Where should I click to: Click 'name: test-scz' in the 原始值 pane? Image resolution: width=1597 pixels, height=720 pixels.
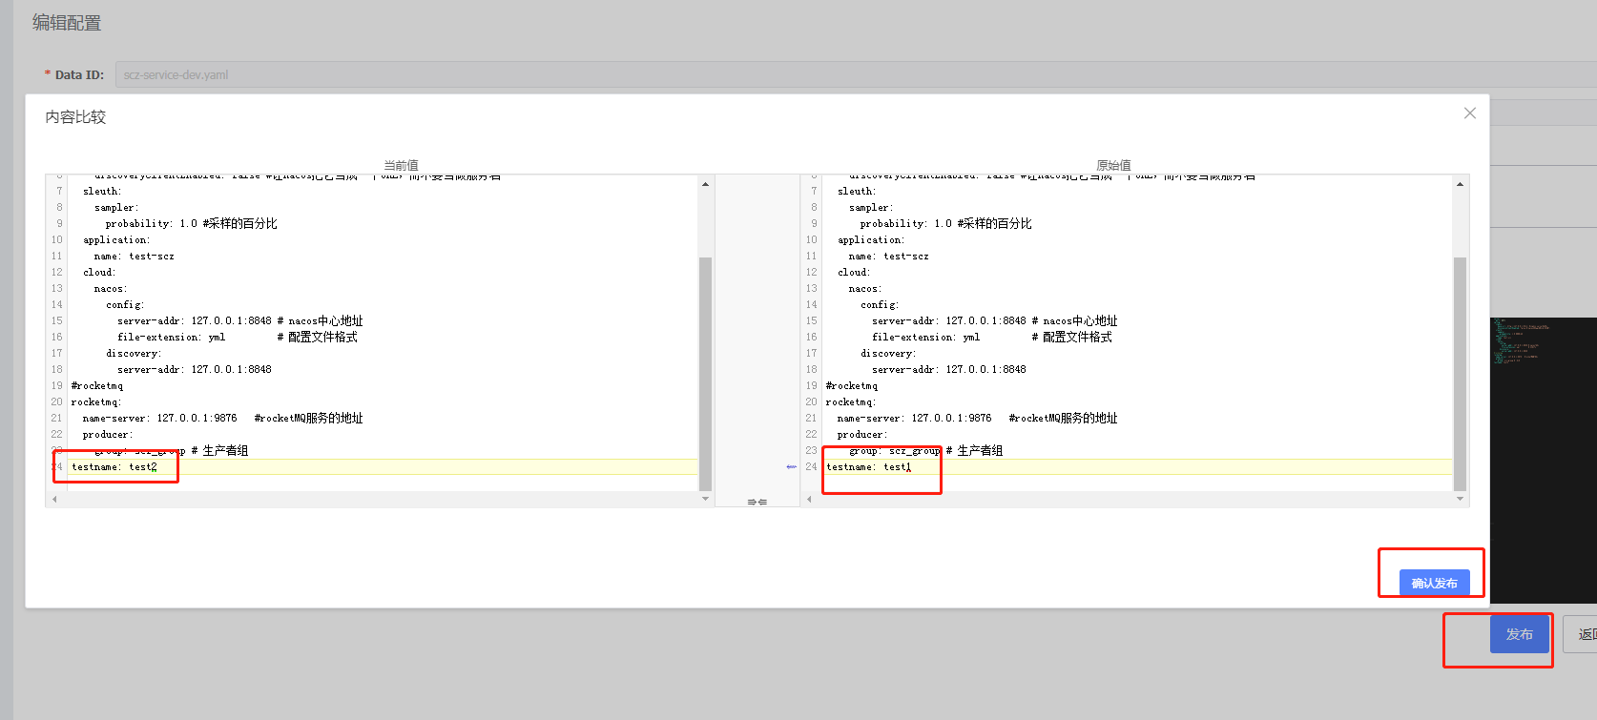[x=888, y=256]
